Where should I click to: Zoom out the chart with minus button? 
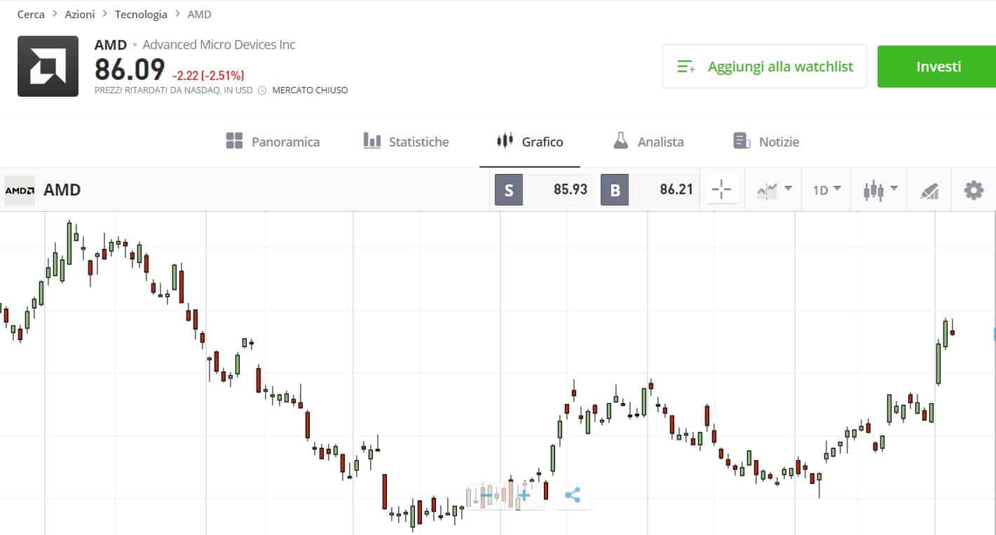tap(486, 495)
